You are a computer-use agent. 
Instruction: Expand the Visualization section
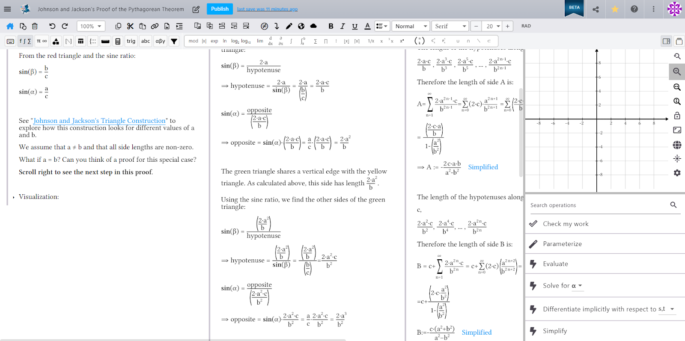[x=14, y=197]
